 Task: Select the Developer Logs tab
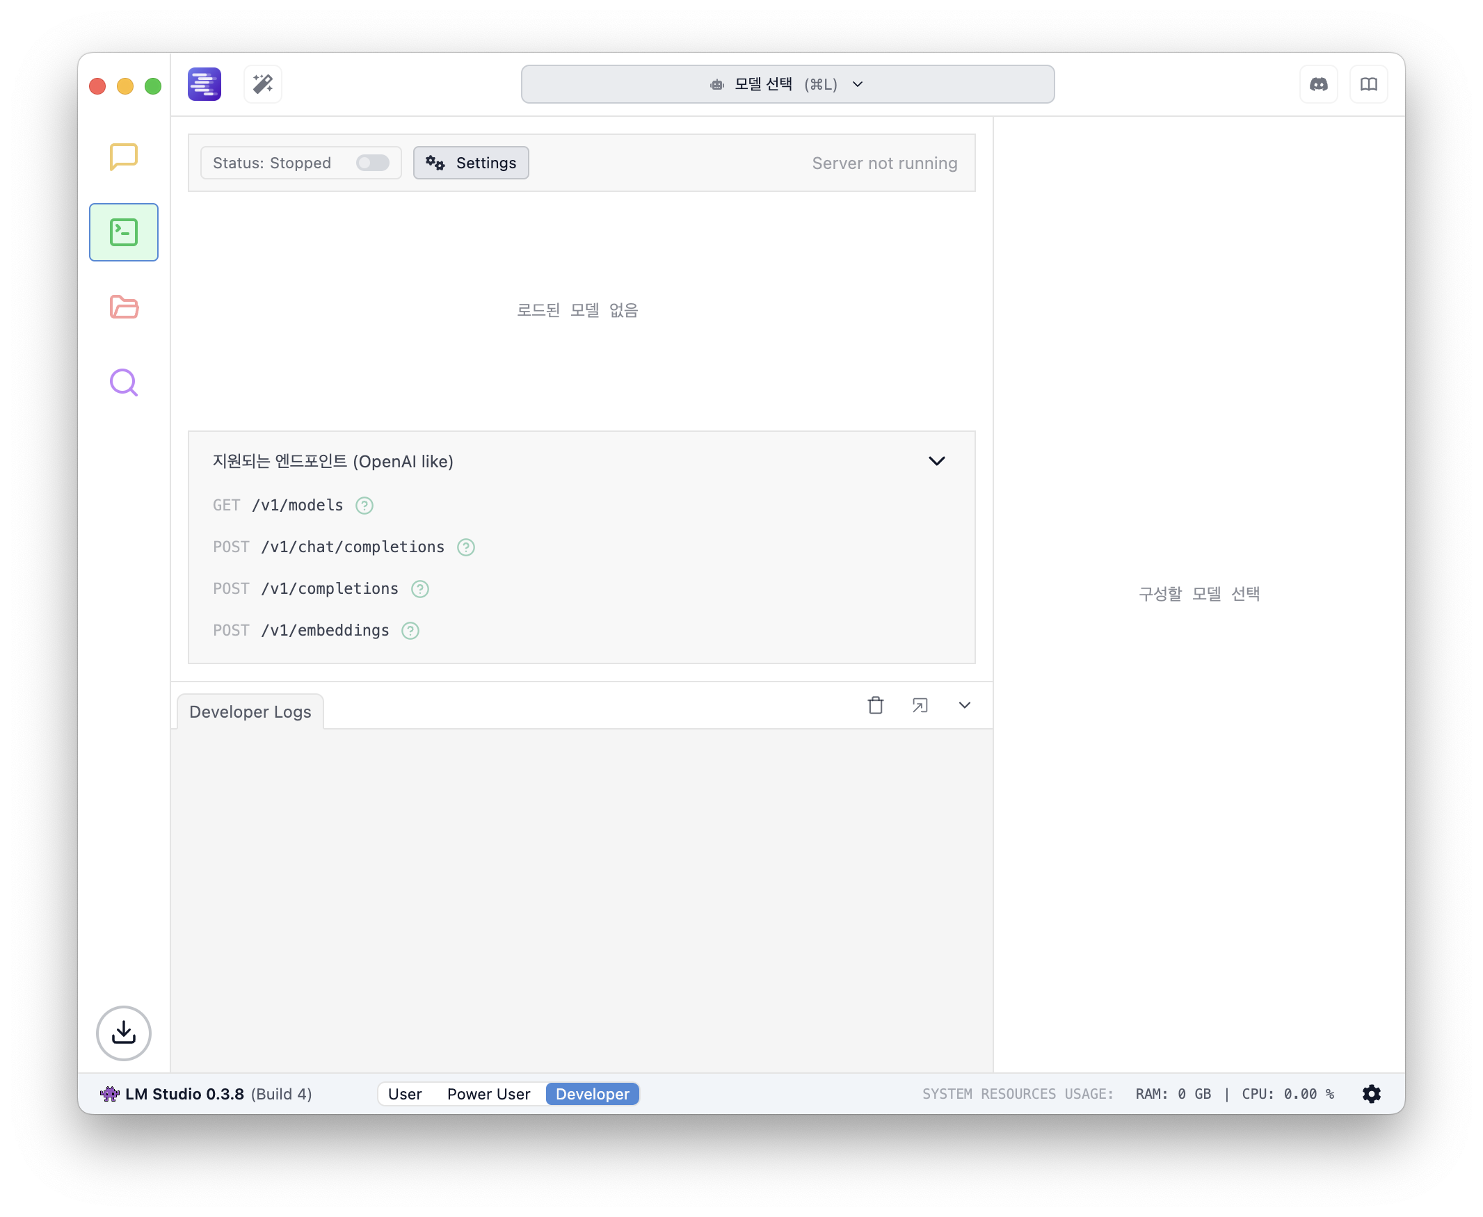pos(250,711)
